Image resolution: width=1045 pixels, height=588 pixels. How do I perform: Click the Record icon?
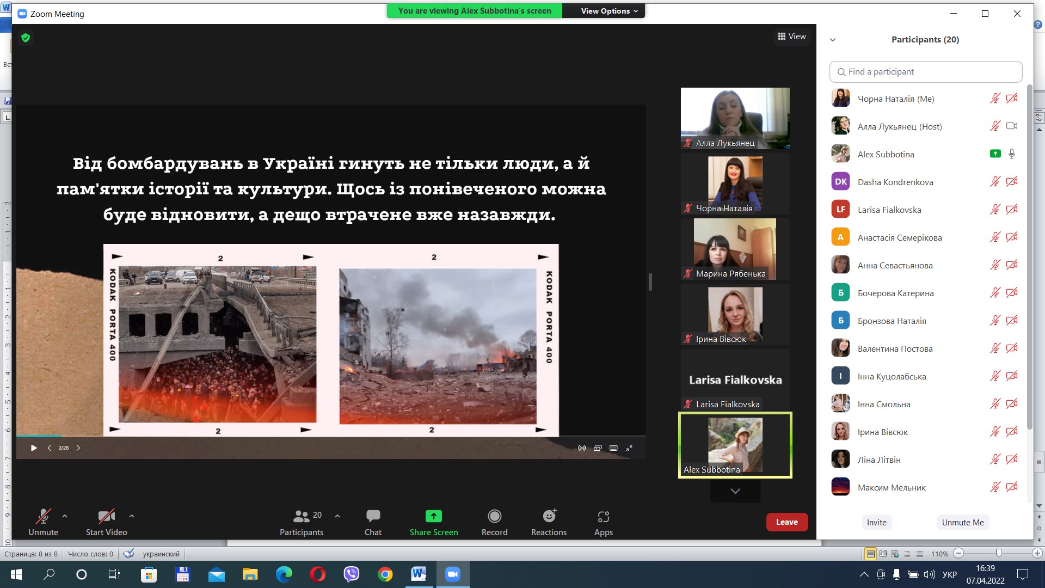coord(494,516)
